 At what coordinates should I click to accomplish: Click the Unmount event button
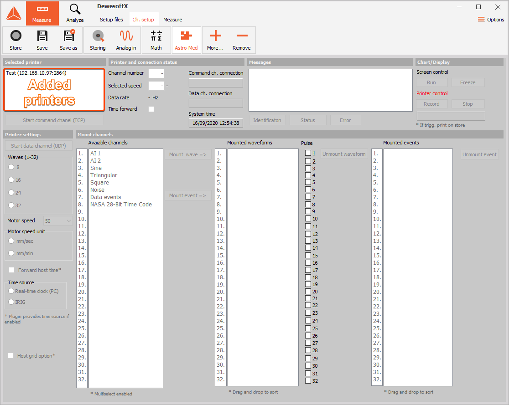pos(479,154)
